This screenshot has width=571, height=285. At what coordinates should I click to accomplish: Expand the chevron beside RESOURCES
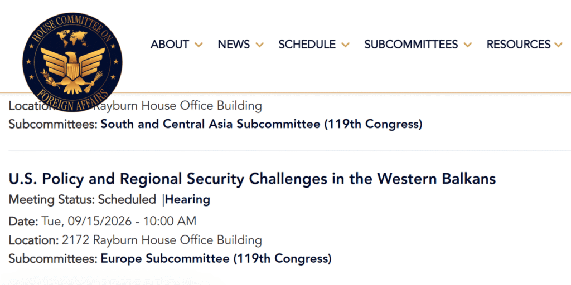click(558, 45)
